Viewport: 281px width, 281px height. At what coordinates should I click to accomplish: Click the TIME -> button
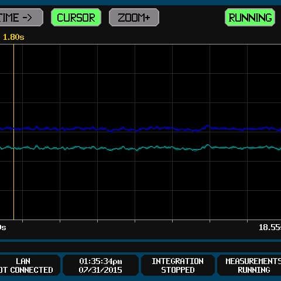21,18
